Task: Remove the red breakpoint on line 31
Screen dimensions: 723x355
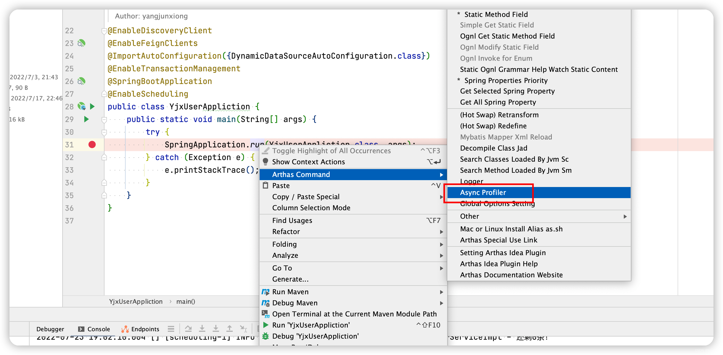Action: [x=92, y=144]
